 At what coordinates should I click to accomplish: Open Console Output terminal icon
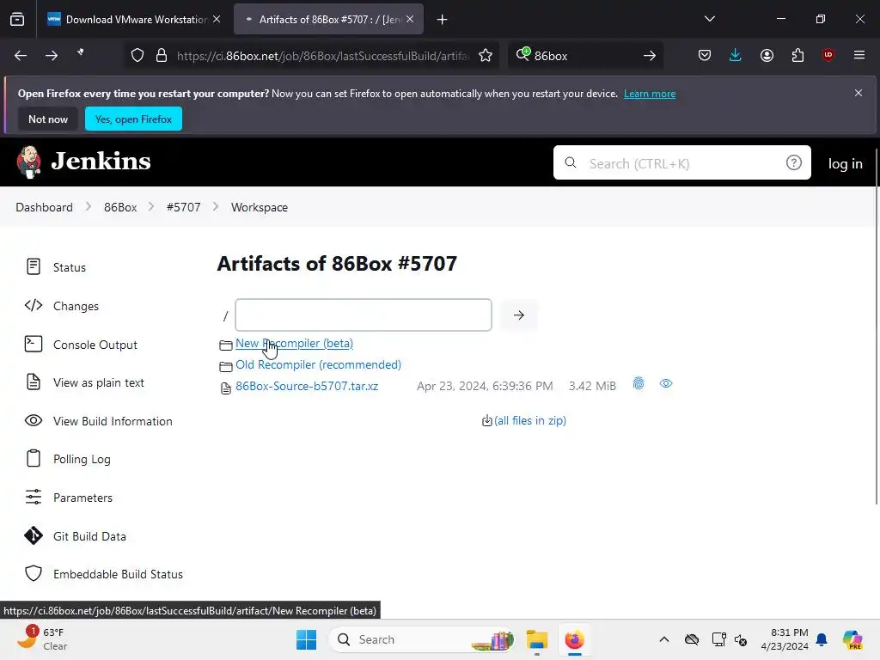(x=34, y=344)
